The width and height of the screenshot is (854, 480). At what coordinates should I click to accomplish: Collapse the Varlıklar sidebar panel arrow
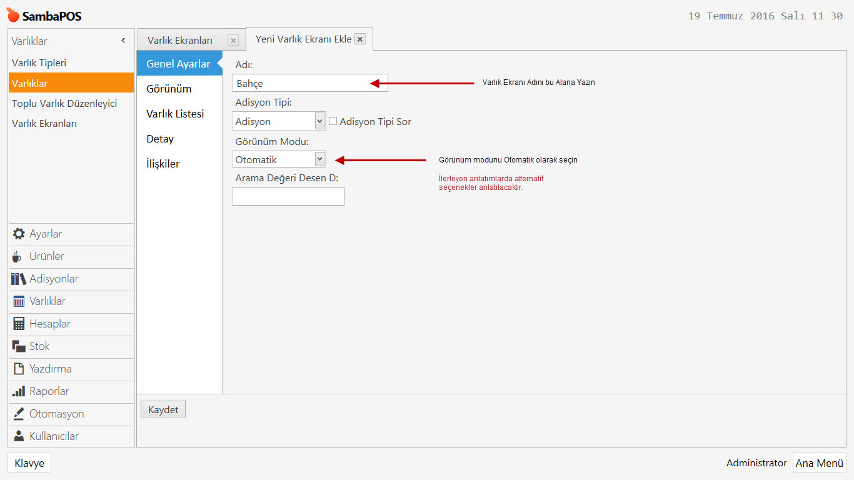tap(123, 41)
